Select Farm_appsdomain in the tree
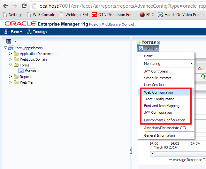This screenshot has height=169, width=206. (29, 48)
